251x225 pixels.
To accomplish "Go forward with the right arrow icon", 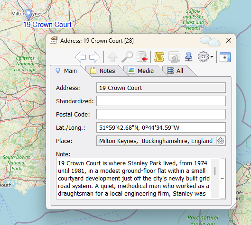I will tap(95, 57).
